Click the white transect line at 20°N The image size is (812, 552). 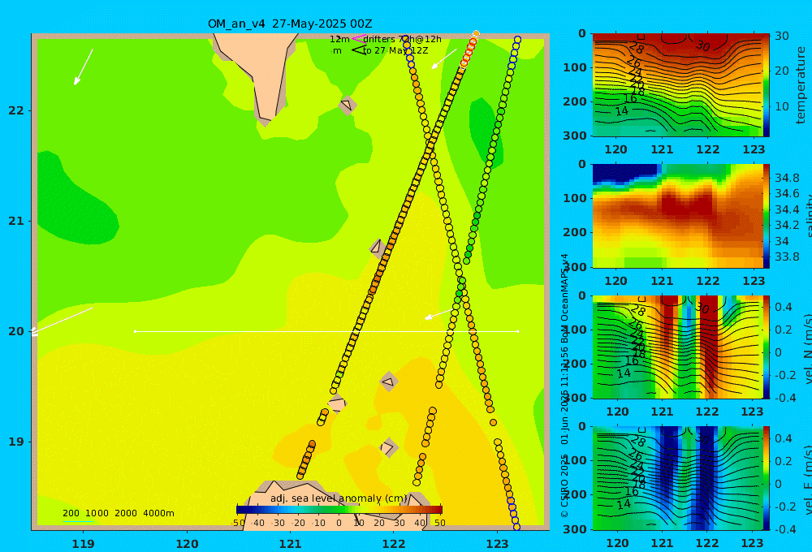click(x=326, y=331)
